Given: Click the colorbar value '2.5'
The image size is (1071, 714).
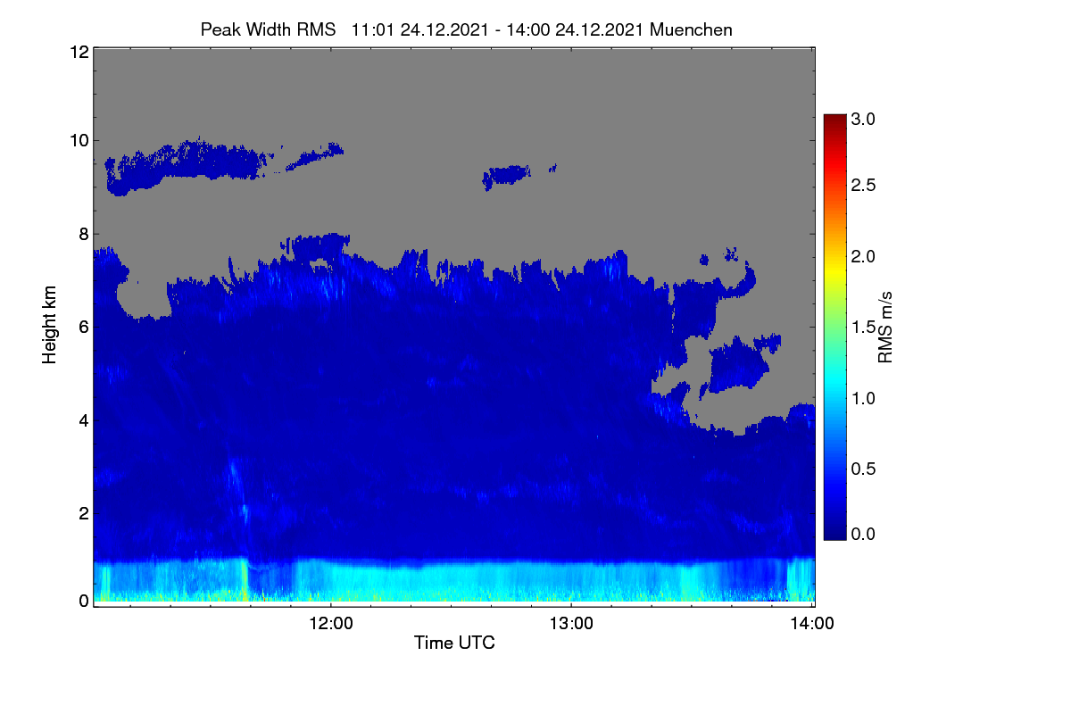Looking at the screenshot, I should click(864, 185).
